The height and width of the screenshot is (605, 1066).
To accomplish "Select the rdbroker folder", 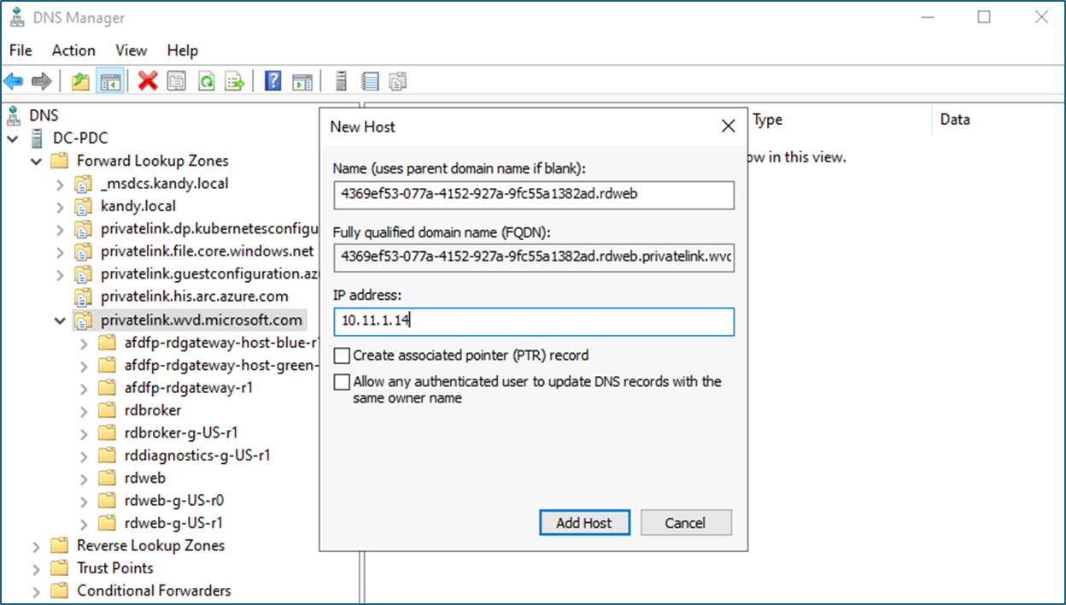I will tap(153, 410).
